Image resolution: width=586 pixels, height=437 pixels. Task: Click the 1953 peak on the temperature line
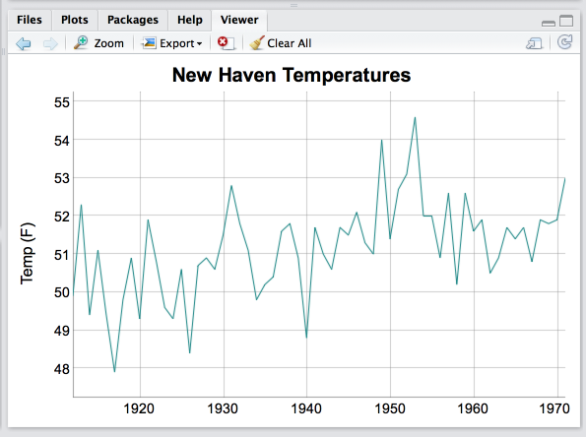coord(415,118)
